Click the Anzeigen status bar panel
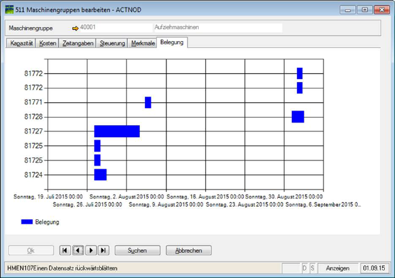 coord(337,269)
